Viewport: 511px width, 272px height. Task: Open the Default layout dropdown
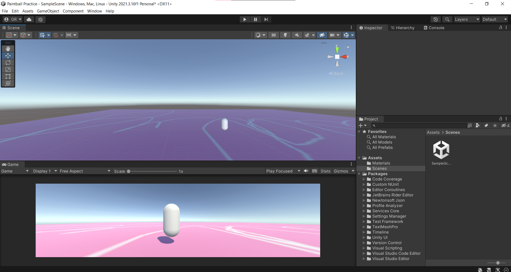[x=495, y=19]
